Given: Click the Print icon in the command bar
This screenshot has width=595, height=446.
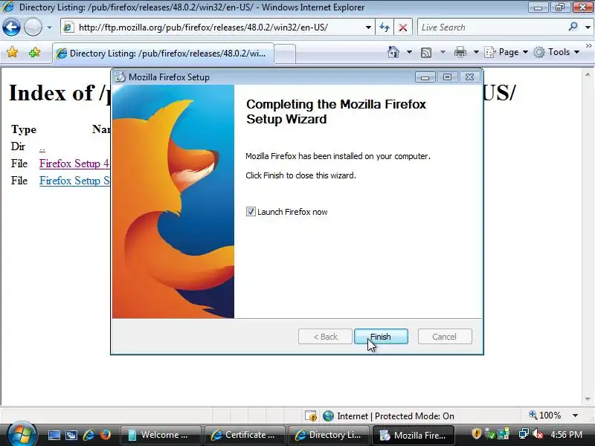Looking at the screenshot, I should [460, 52].
